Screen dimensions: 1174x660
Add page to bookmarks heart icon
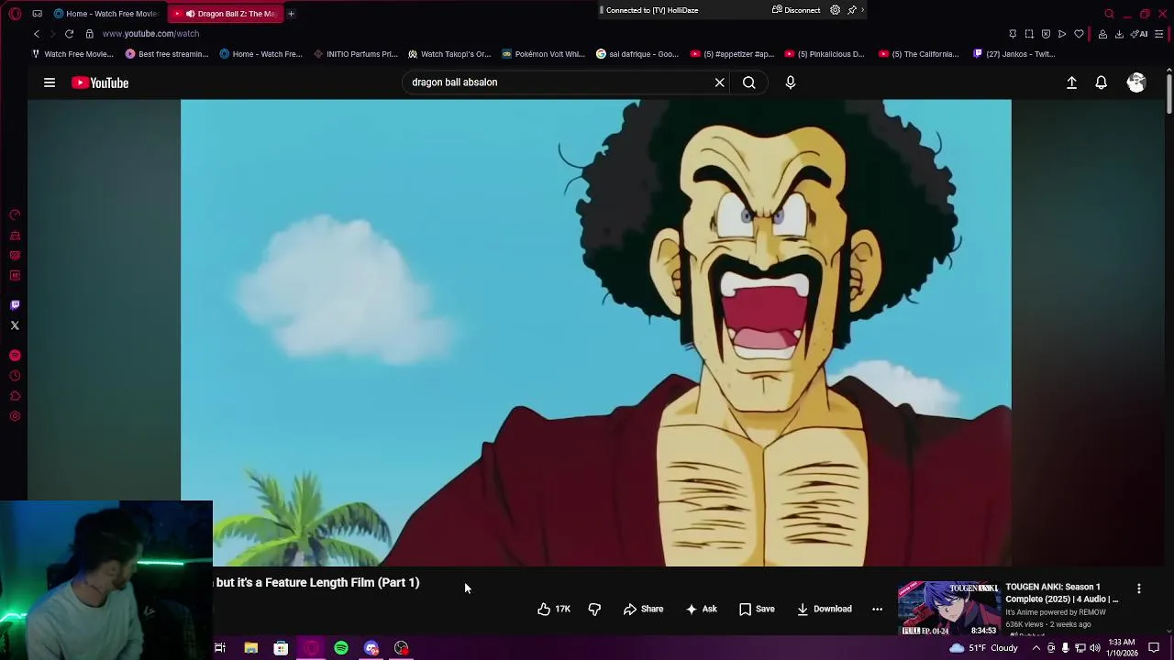[1079, 34]
